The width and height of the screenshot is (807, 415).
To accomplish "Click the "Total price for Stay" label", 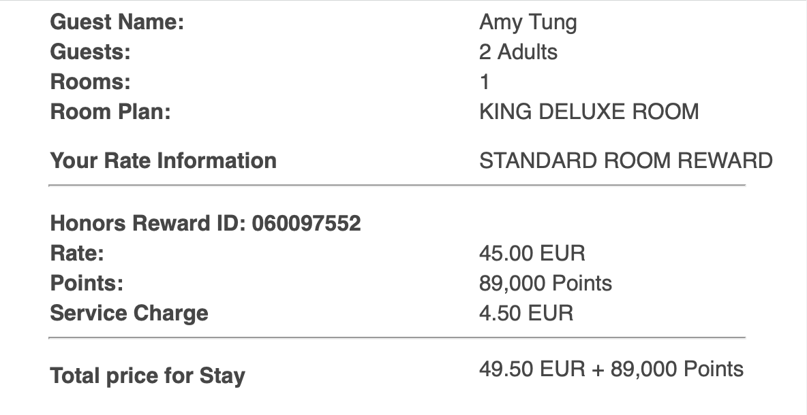I will tap(147, 376).
